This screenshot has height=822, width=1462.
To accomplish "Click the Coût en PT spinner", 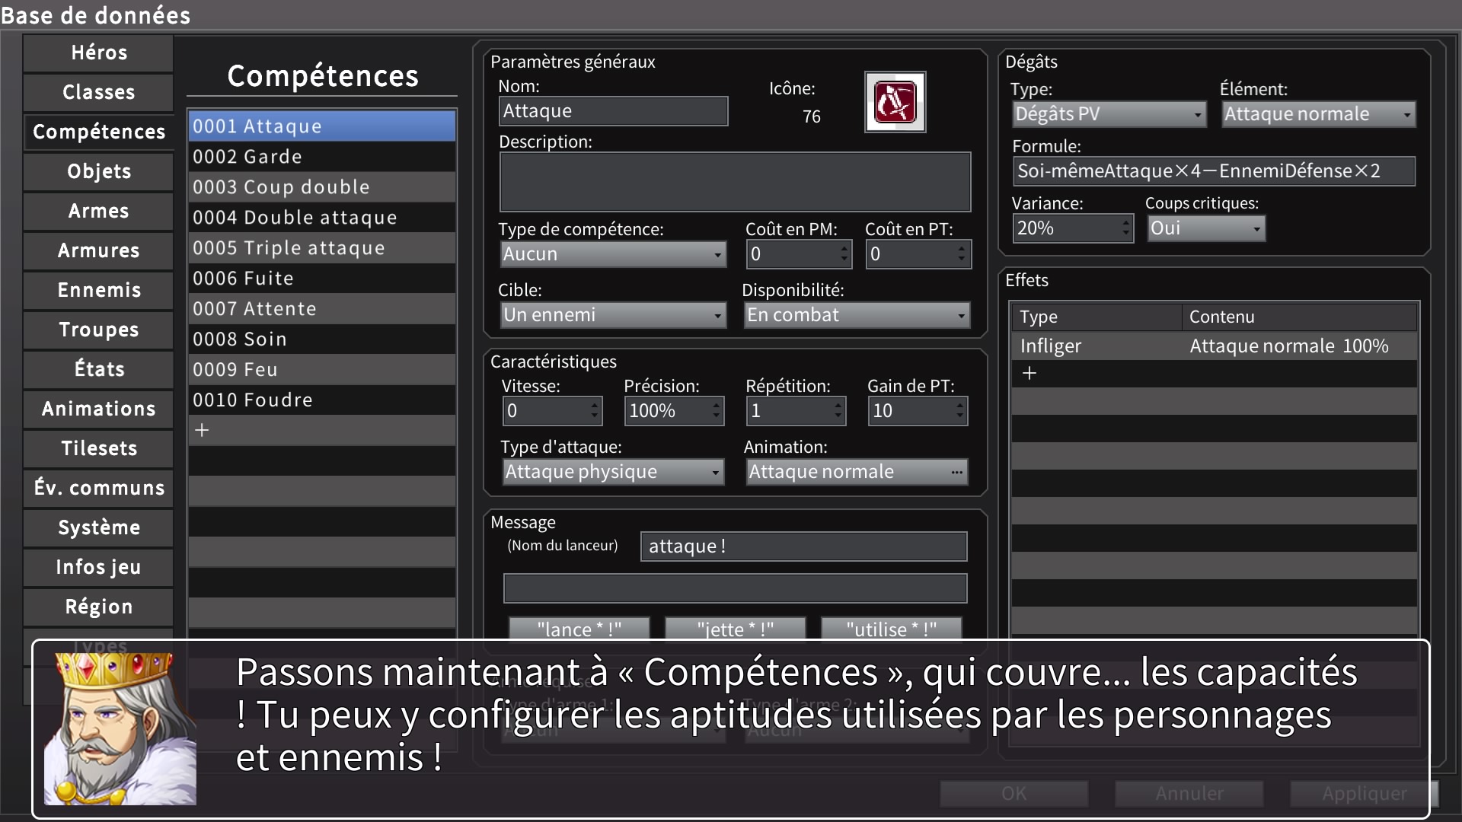I will 918,254.
